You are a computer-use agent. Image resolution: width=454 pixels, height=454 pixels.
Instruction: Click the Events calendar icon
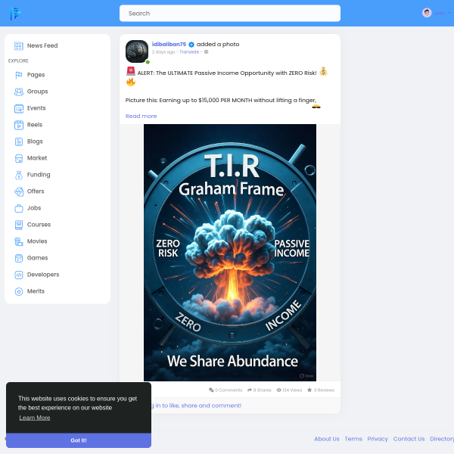19,108
